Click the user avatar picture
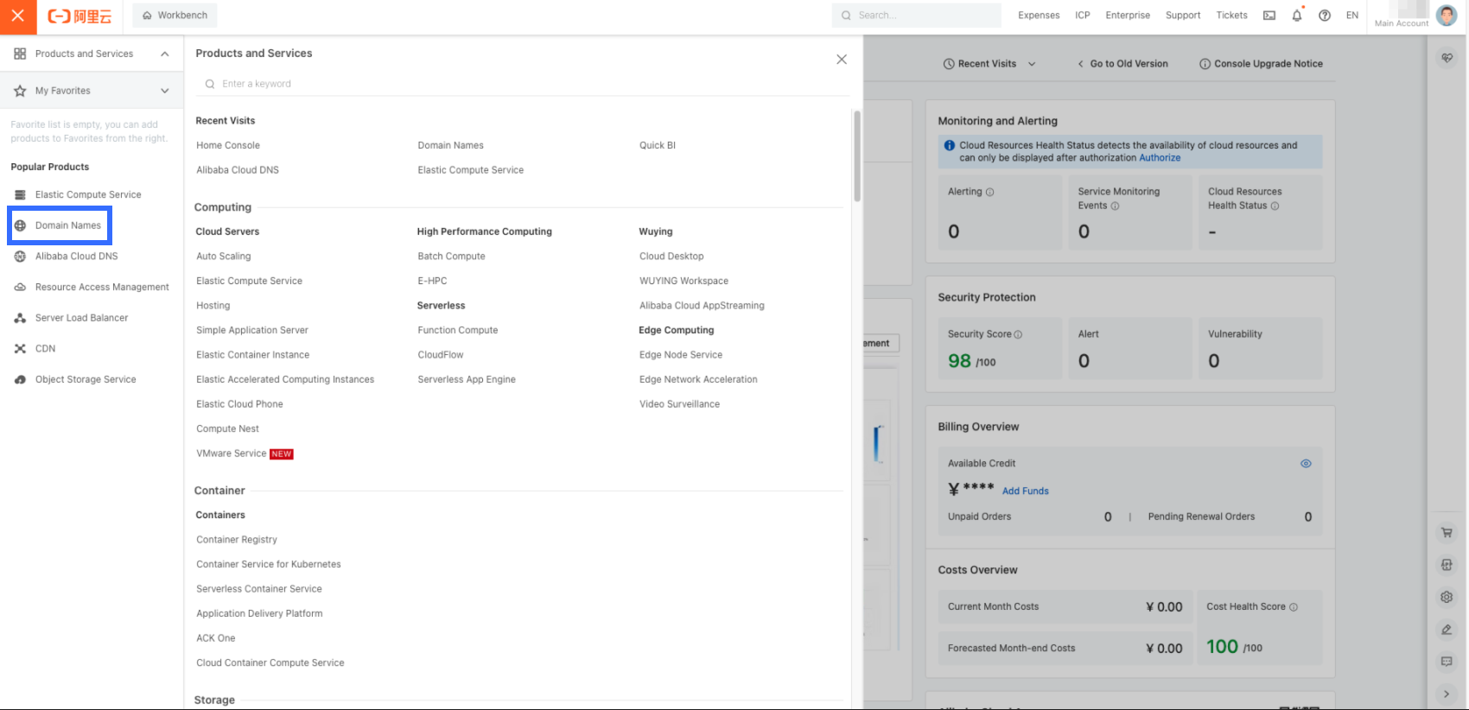 pyautogui.click(x=1446, y=15)
